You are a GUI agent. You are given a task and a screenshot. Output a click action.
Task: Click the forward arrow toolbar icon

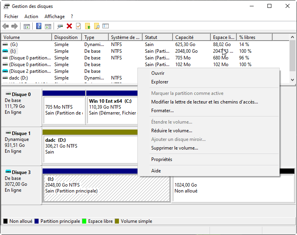[15, 26]
